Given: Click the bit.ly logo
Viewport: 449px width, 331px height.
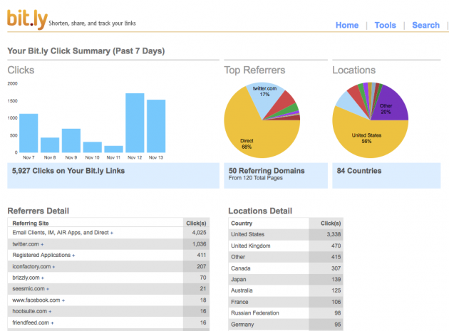Looking at the screenshot, I should (x=28, y=19).
